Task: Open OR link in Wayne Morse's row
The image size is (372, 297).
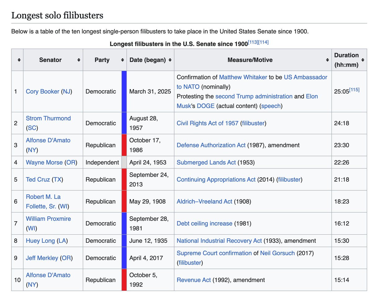Action: [x=71, y=162]
